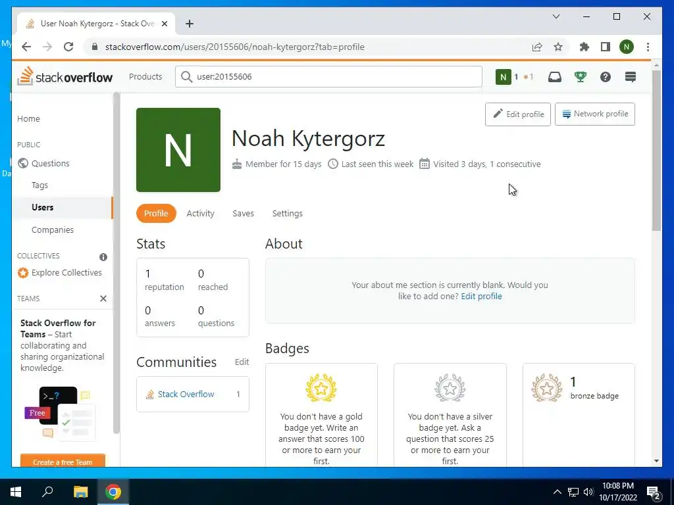Open the Chrome profile N avatar
This screenshot has height=505, width=674.
point(627,47)
